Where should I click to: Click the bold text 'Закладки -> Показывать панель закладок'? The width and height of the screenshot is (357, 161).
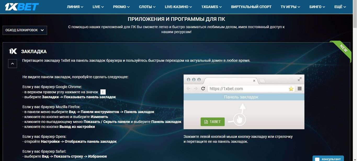pyautogui.click(x=79, y=97)
